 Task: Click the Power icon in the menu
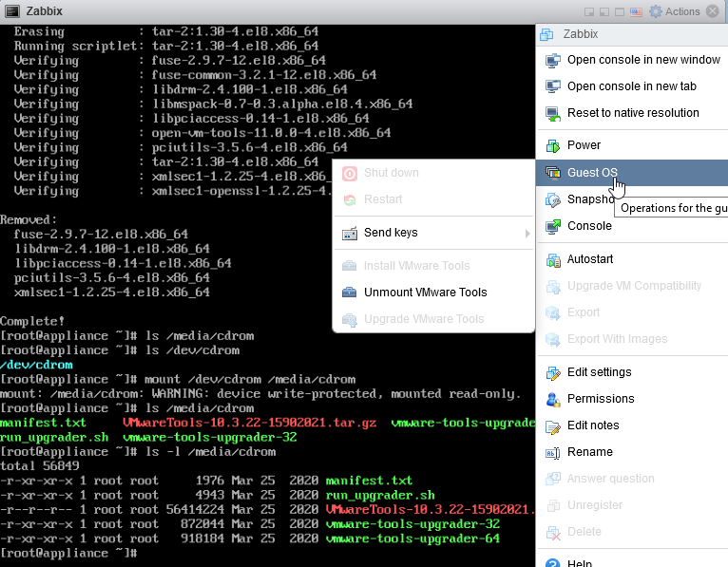click(x=552, y=146)
